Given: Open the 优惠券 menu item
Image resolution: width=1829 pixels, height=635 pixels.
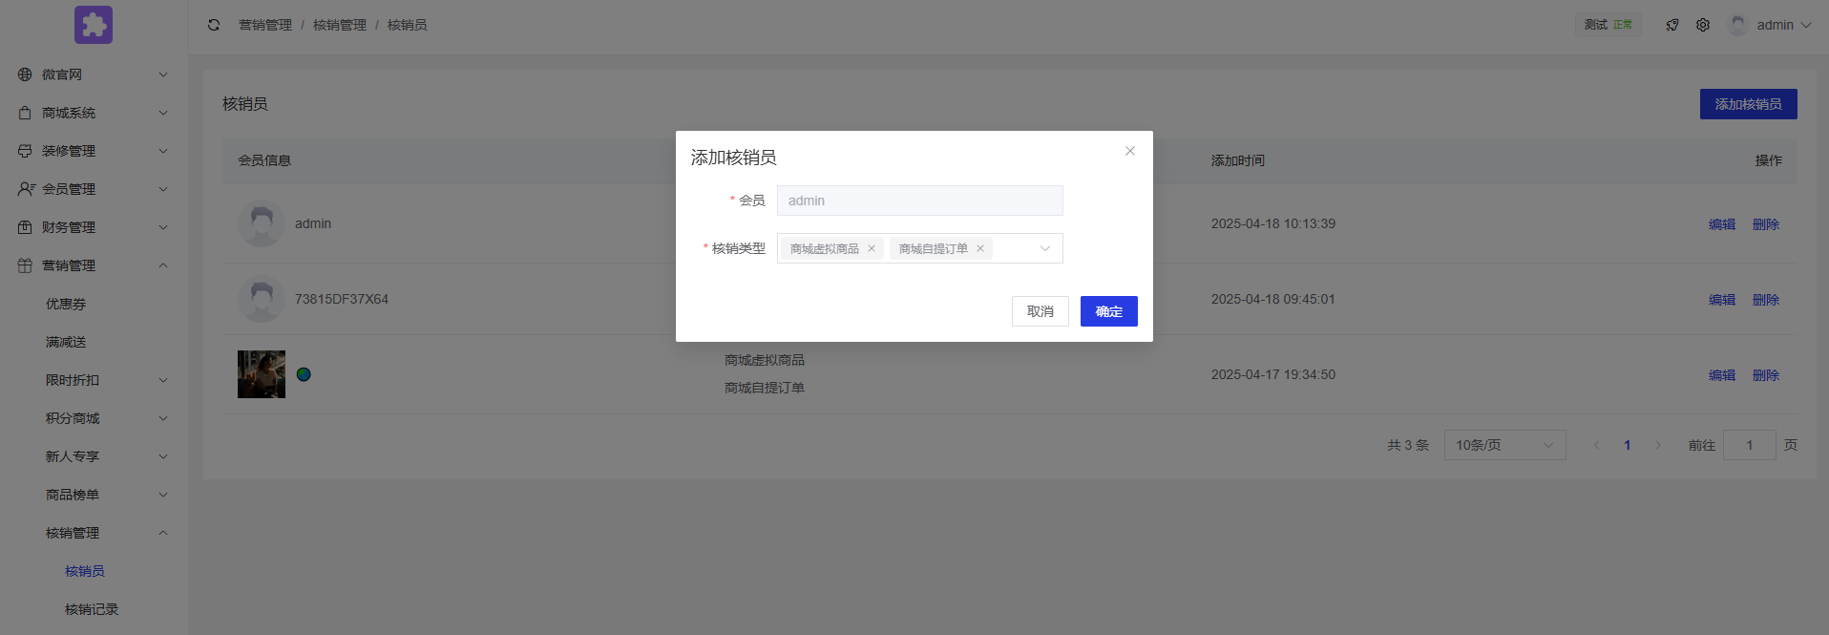Looking at the screenshot, I should [66, 304].
